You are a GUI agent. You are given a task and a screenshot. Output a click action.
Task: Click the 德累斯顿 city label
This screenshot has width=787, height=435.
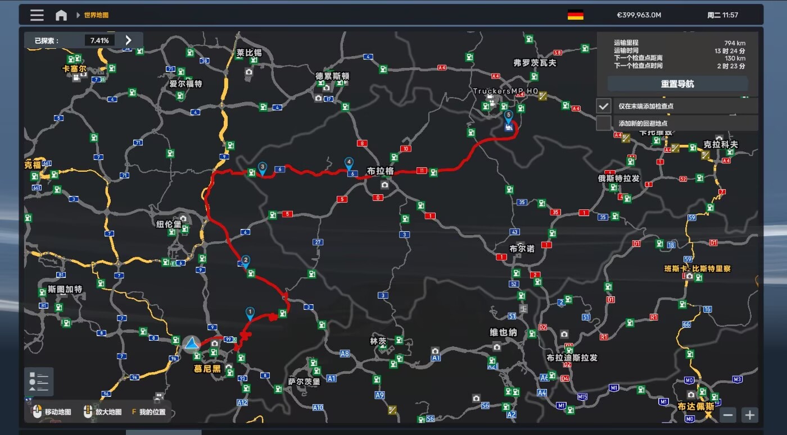(332, 76)
